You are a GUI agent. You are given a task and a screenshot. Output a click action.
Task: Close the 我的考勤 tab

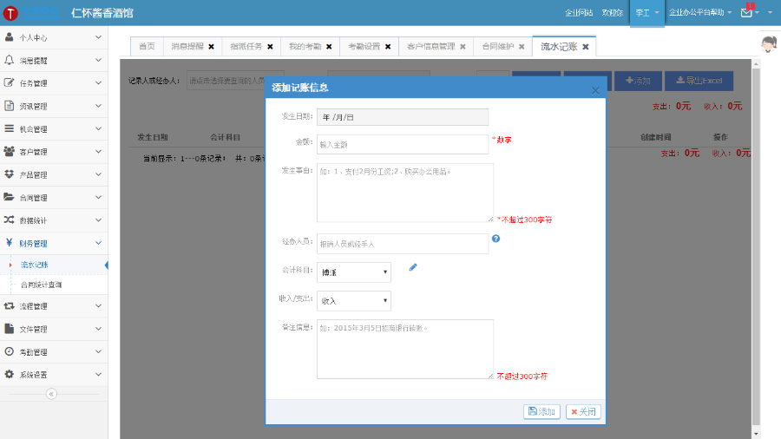coord(329,47)
